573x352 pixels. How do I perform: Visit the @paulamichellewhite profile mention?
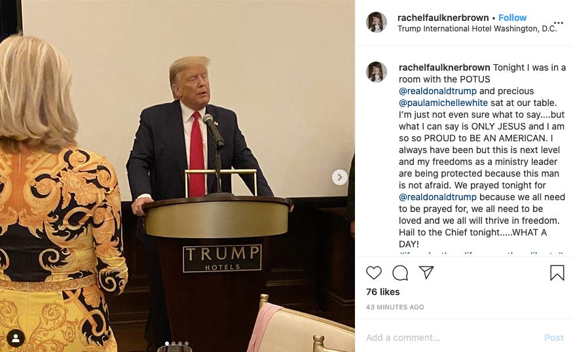(443, 103)
